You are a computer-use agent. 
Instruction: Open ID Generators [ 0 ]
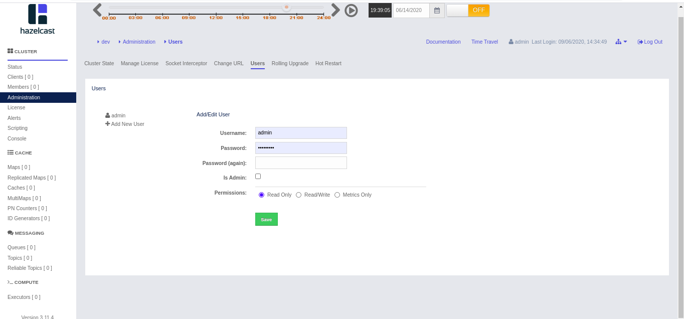(29, 218)
